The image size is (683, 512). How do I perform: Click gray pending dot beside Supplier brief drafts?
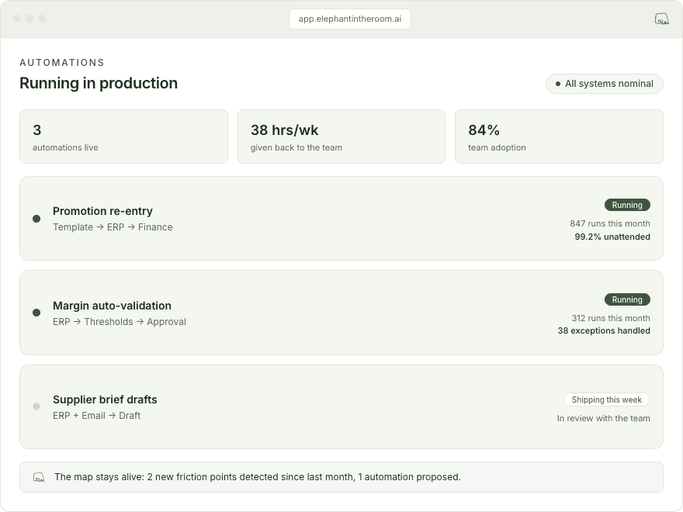pos(36,406)
